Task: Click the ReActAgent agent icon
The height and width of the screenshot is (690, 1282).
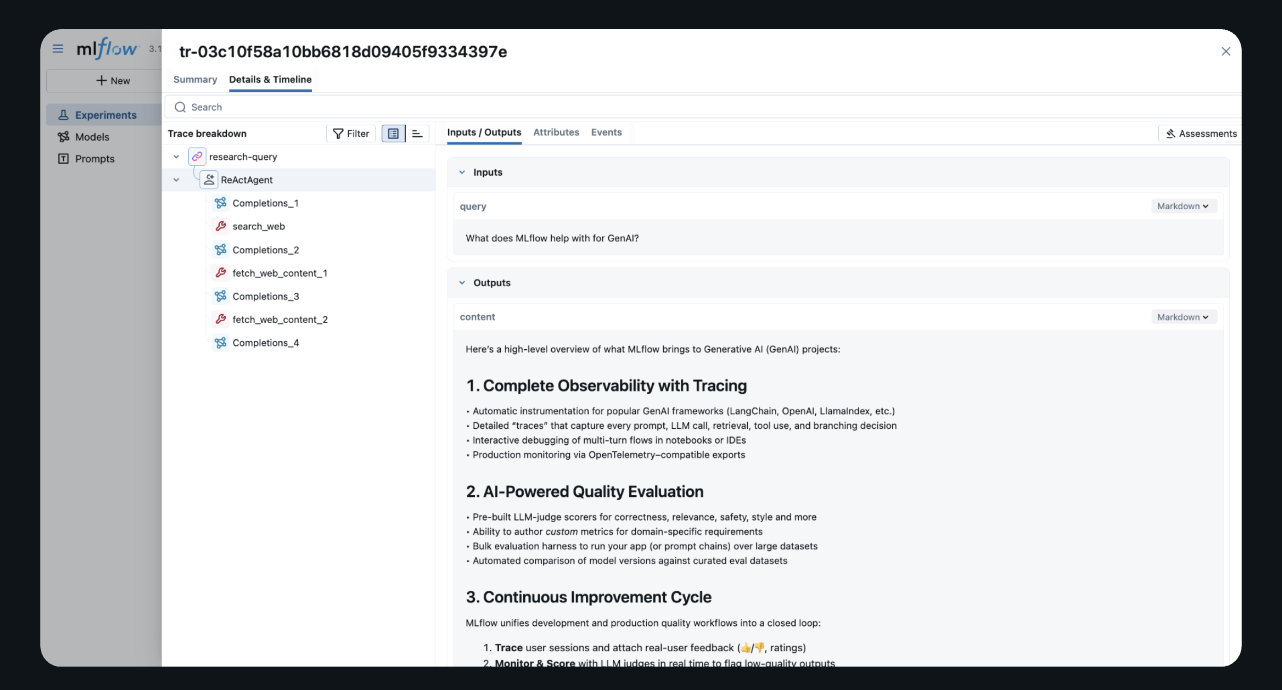Action: click(209, 180)
